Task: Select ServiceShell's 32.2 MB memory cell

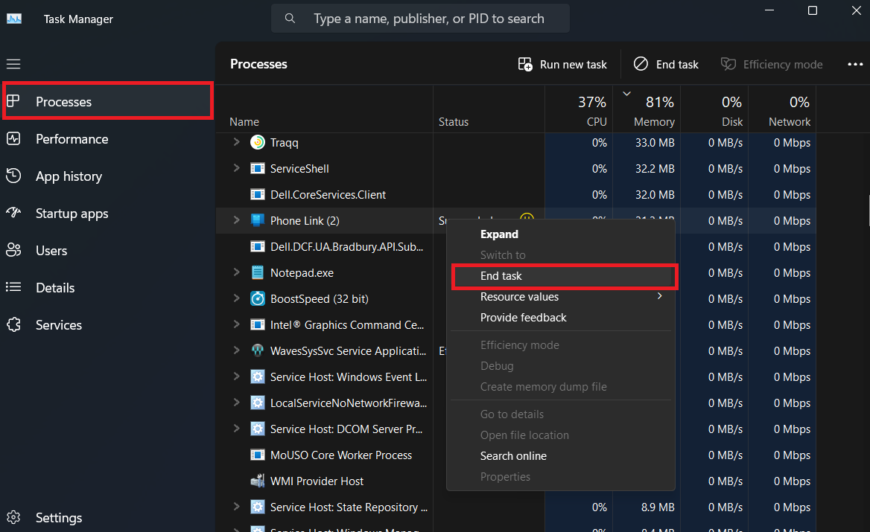Action: pyautogui.click(x=647, y=168)
